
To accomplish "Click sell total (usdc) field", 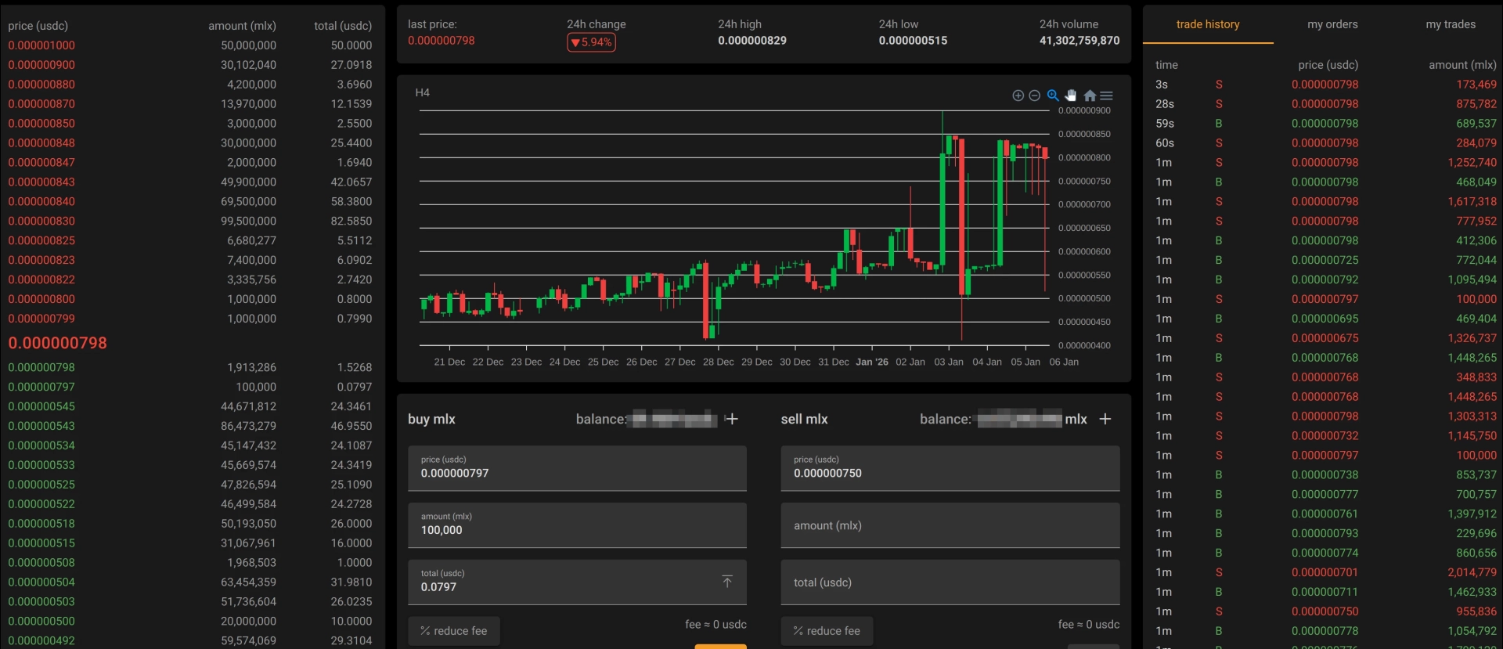I will (950, 582).
